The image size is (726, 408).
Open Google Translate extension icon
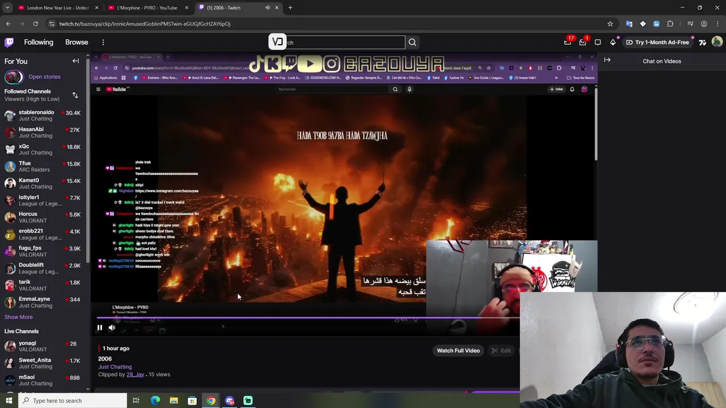(x=629, y=24)
